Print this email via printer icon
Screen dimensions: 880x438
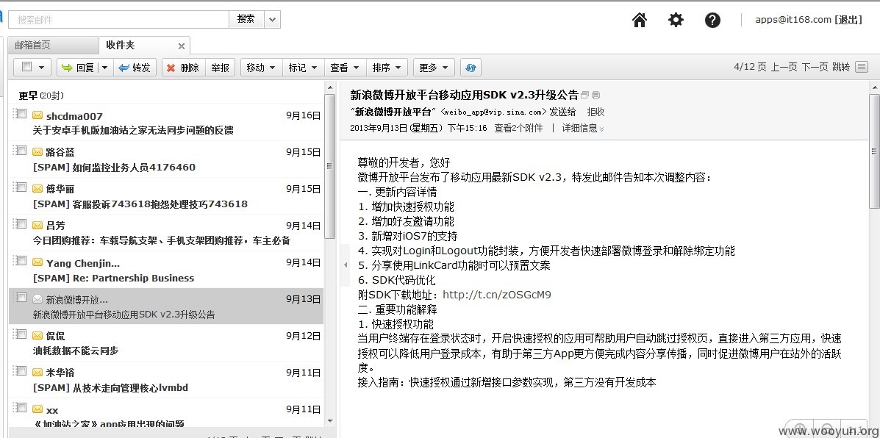(595, 95)
